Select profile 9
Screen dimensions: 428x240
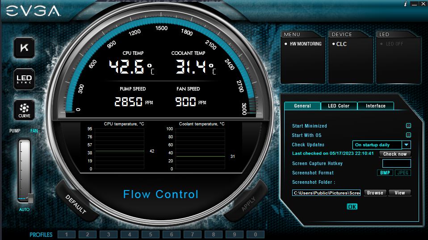235,235
